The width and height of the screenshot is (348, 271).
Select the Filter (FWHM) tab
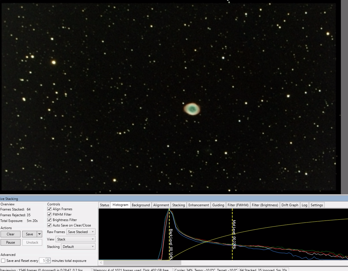pyautogui.click(x=238, y=205)
